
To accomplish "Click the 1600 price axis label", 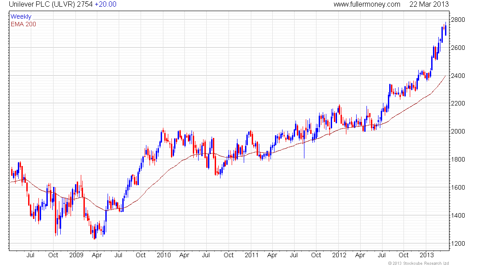I will point(458,188).
